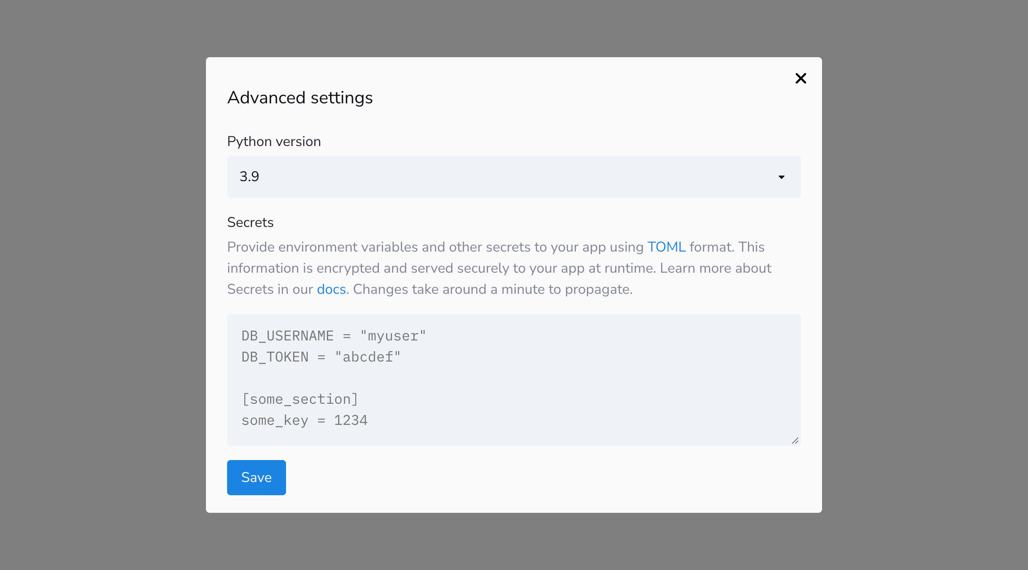The width and height of the screenshot is (1028, 570).
Task: Follow the docs link about Secrets
Action: (x=331, y=289)
